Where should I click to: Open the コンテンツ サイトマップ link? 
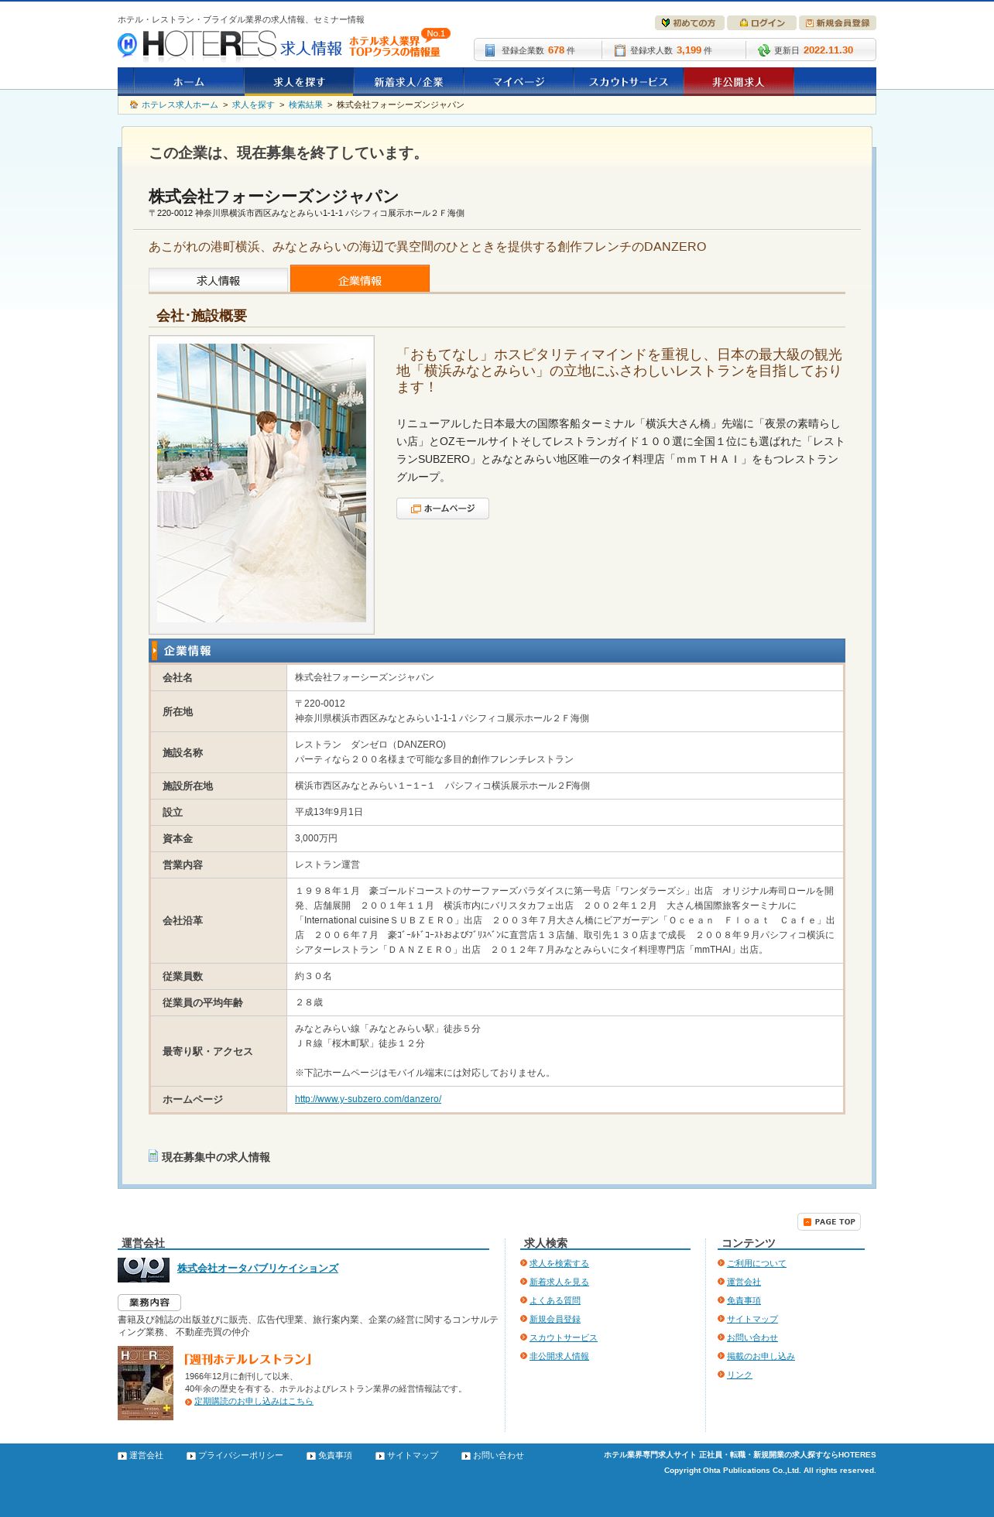tap(752, 1319)
